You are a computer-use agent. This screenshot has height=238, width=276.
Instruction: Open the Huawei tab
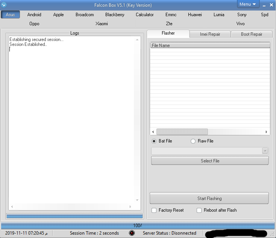195,15
